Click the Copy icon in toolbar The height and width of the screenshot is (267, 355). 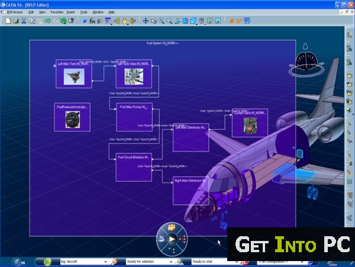pos(32,21)
